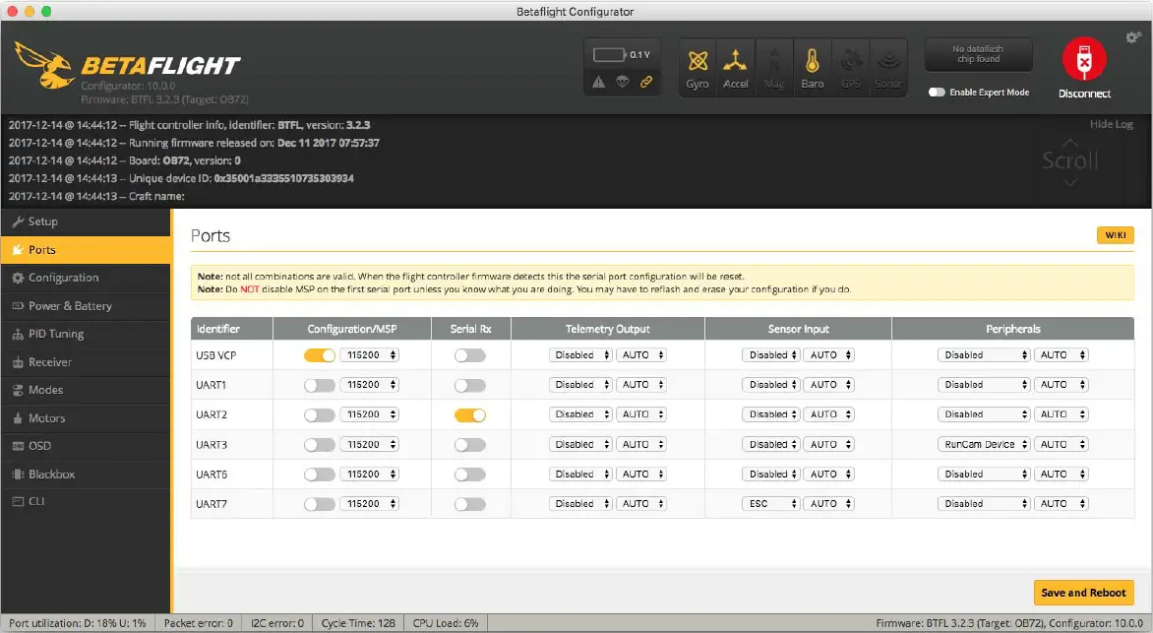The image size is (1153, 633).
Task: Open UART2 Sensor Input Disabled dropdown
Action: tap(770, 414)
